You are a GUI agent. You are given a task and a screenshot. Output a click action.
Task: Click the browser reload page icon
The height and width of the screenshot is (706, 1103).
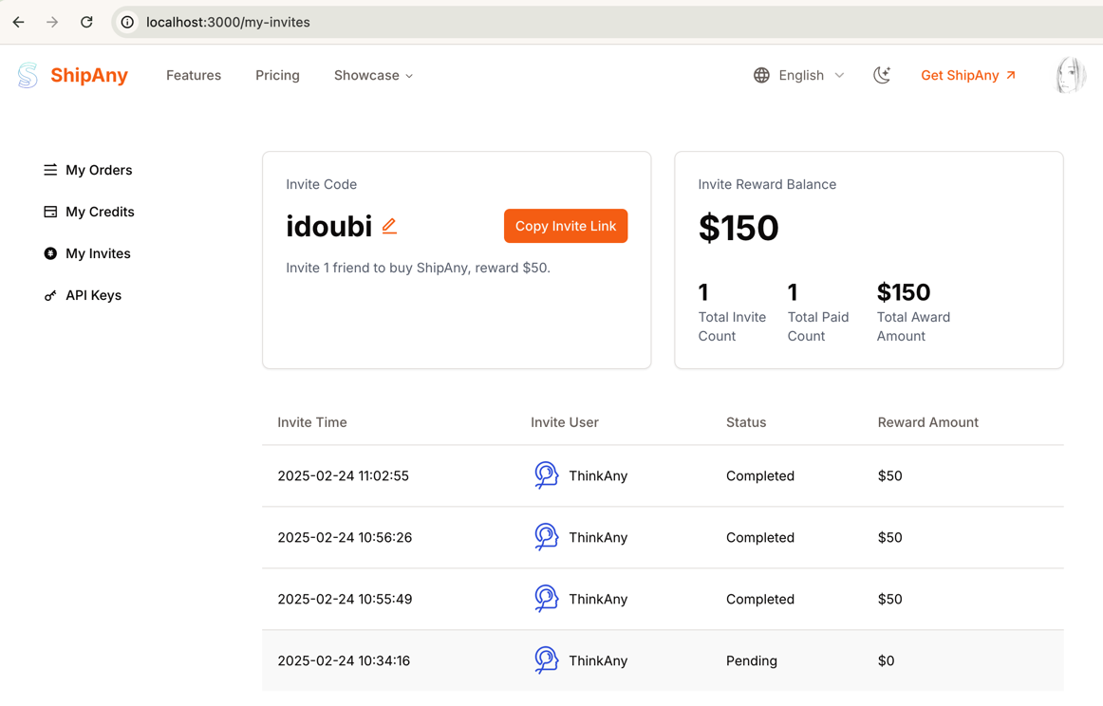point(86,22)
